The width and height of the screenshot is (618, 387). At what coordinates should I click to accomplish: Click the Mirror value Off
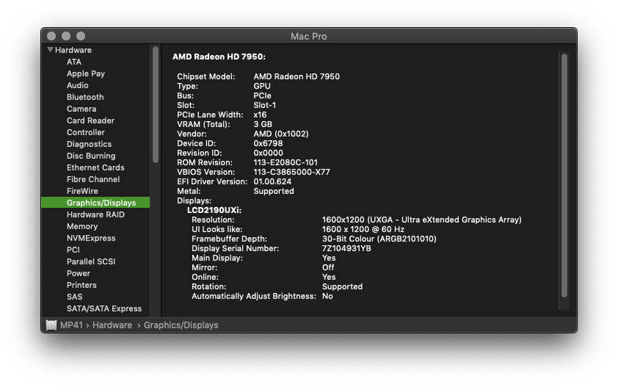pyautogui.click(x=328, y=267)
